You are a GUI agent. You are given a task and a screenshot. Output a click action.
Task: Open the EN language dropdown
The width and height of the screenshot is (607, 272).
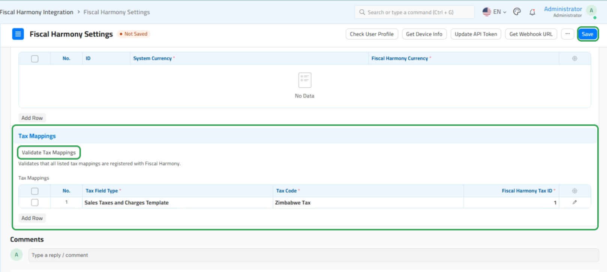[x=499, y=12]
